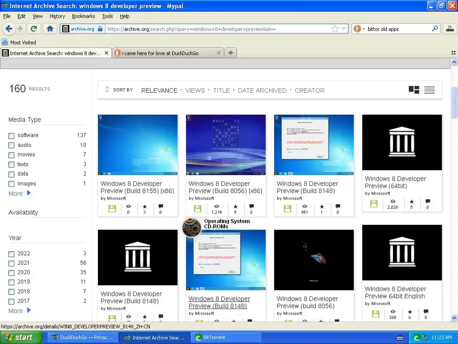This screenshot has width=458, height=344.
Task: Open the URL history dropdown arrow
Action: pos(344,29)
